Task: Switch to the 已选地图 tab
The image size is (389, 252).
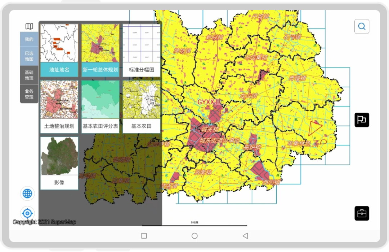Action: [29, 56]
